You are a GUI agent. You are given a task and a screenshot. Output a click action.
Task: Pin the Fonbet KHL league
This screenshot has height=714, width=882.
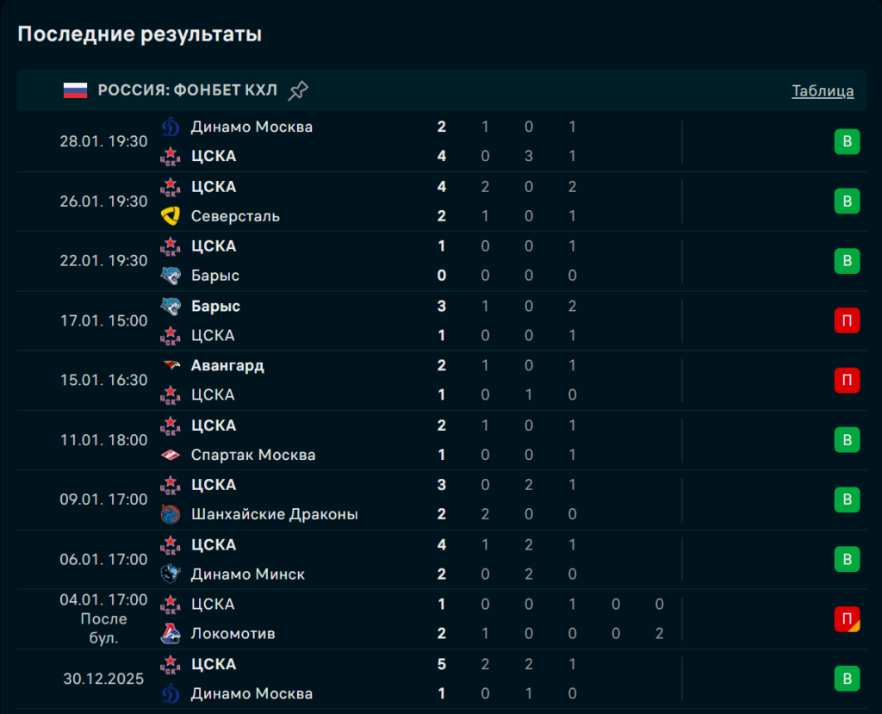[x=298, y=90]
